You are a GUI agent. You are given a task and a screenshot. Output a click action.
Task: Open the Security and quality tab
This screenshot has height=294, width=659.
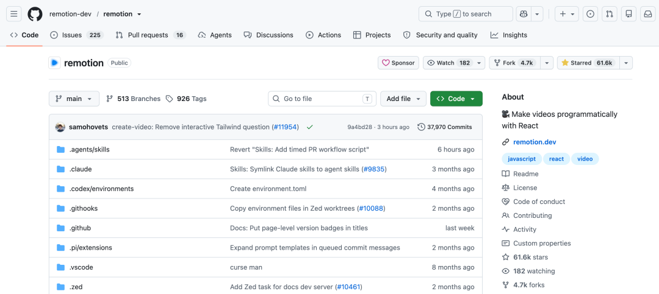[440, 35]
